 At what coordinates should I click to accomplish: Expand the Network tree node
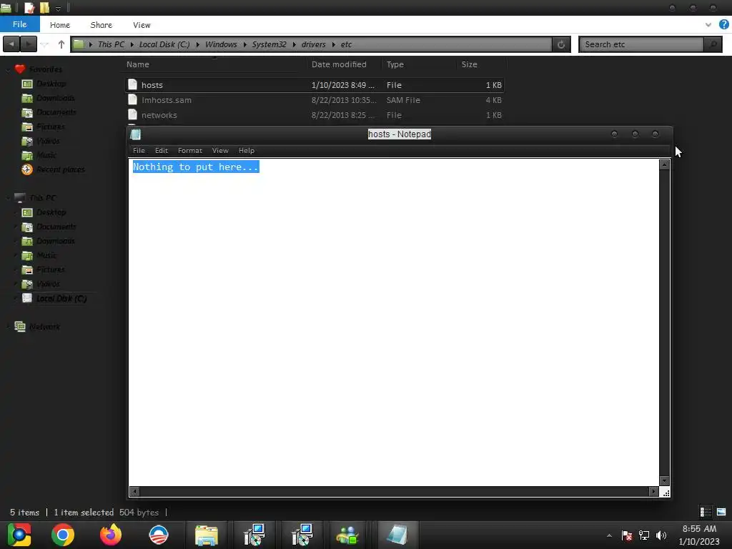[8, 327]
